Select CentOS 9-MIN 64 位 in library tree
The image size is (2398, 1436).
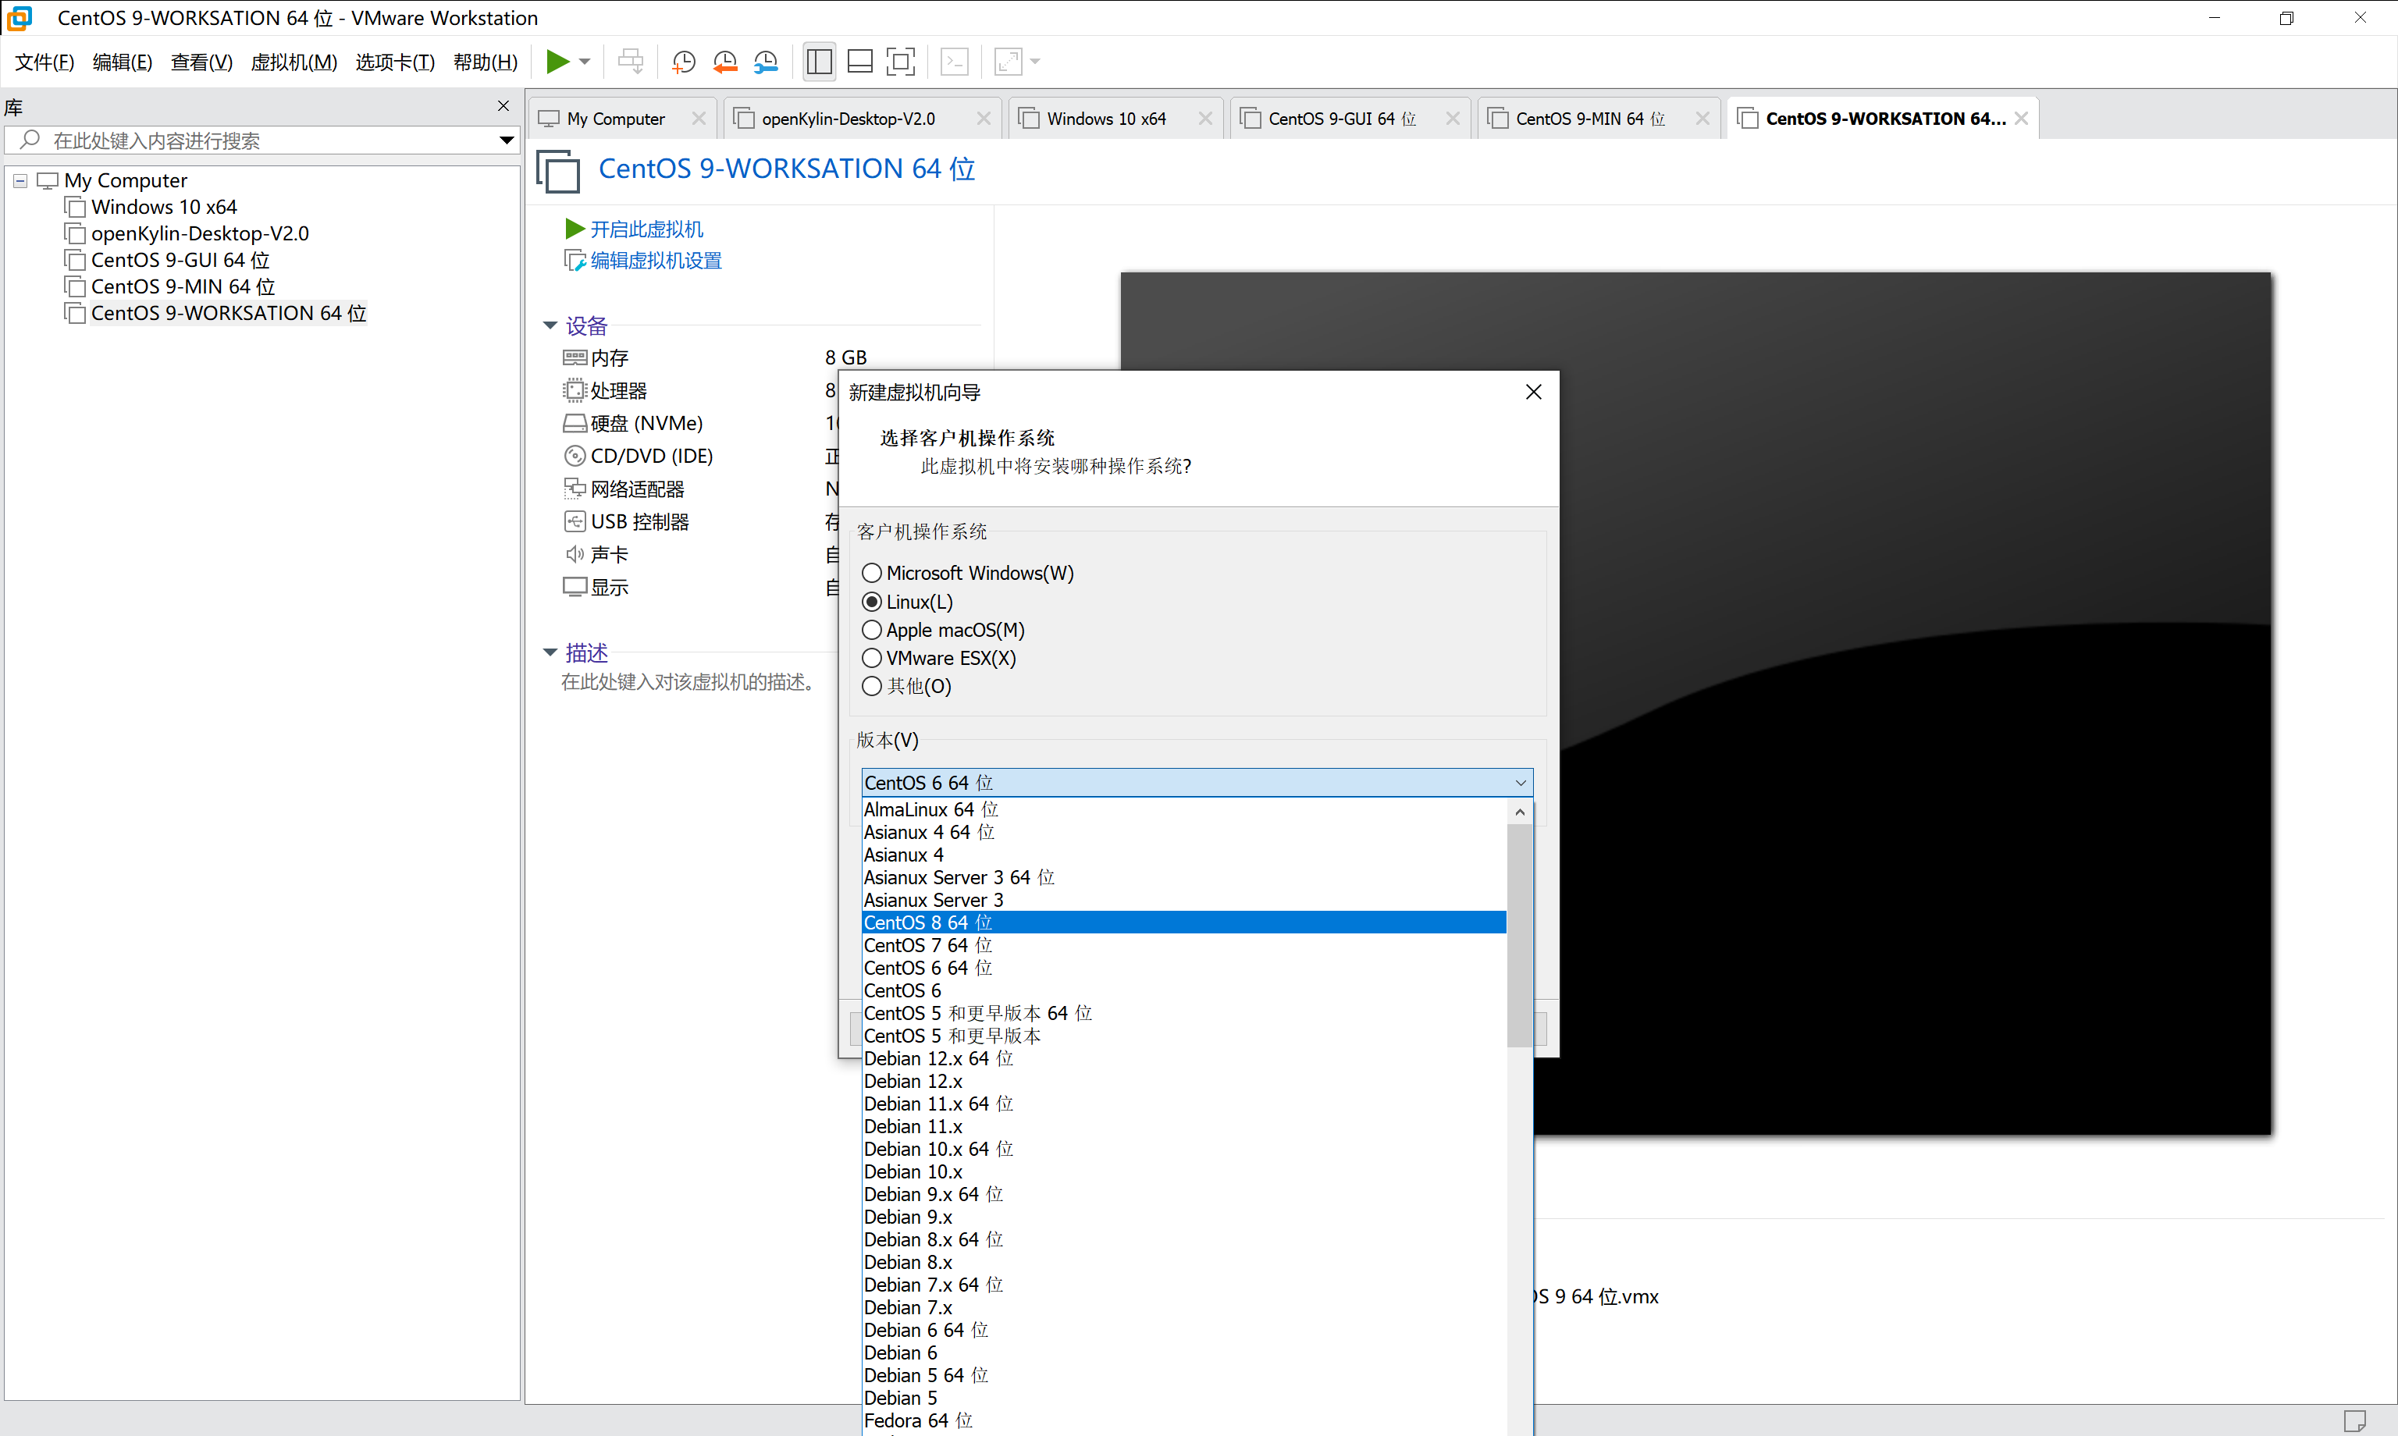pos(183,286)
